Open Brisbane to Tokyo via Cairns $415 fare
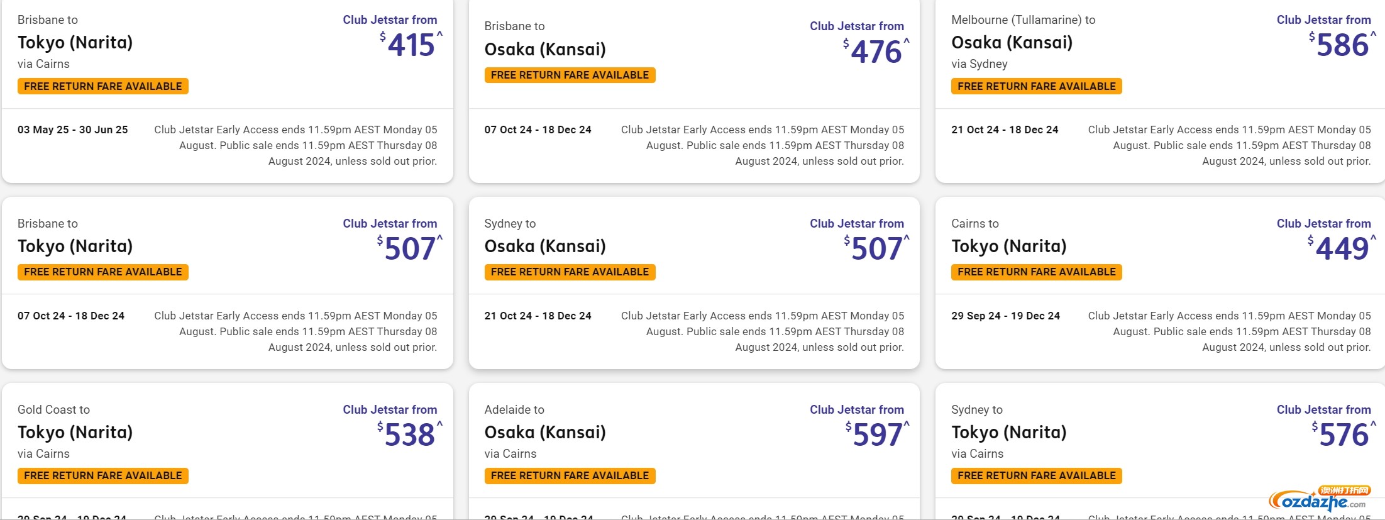 (x=228, y=91)
